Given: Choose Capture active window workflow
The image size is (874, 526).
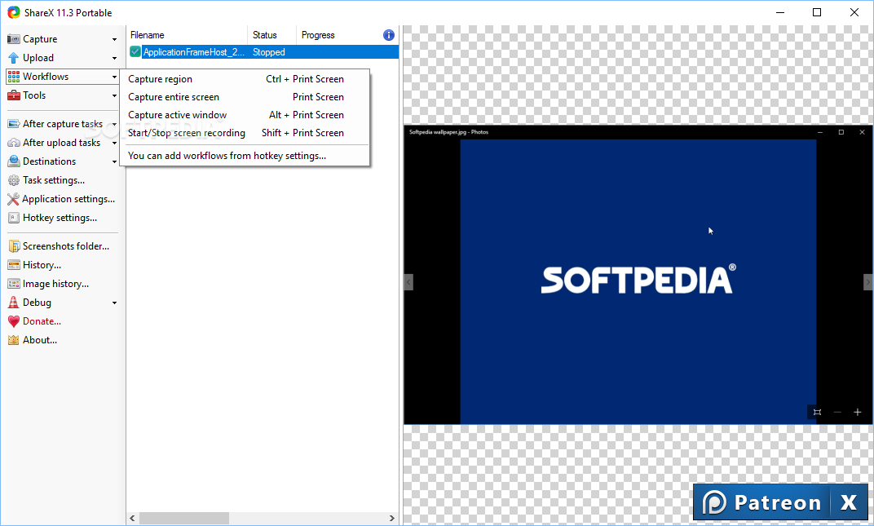Looking at the screenshot, I should 245,115.
